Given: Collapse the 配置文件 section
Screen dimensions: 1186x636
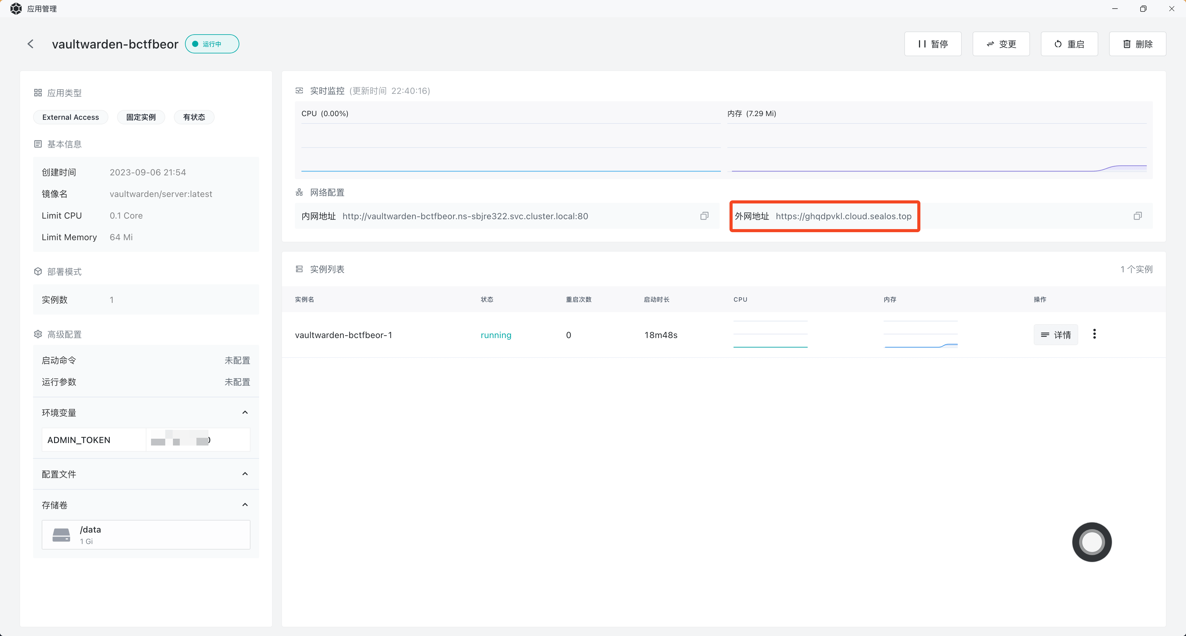Looking at the screenshot, I should [x=245, y=474].
